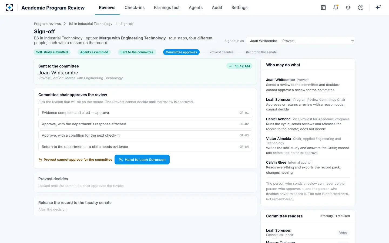Click the '10:42 AM' timestamp badge
The width and height of the screenshot is (389, 243).
tap(239, 66)
